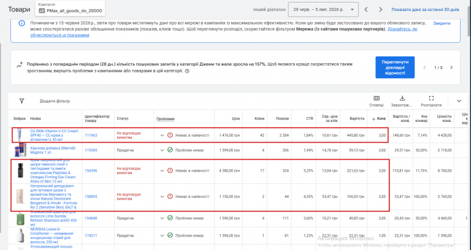Click Додати фільтр input field

coord(55,101)
